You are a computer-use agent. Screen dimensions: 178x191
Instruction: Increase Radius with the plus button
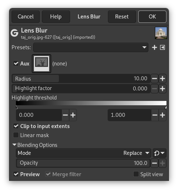pos(162,78)
